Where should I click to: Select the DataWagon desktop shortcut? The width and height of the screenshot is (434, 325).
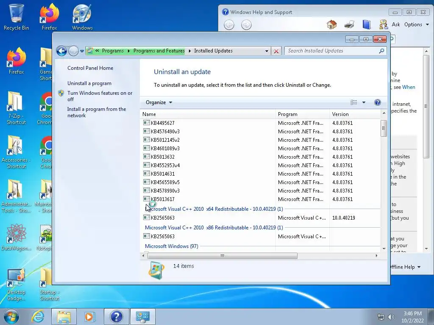(17, 237)
